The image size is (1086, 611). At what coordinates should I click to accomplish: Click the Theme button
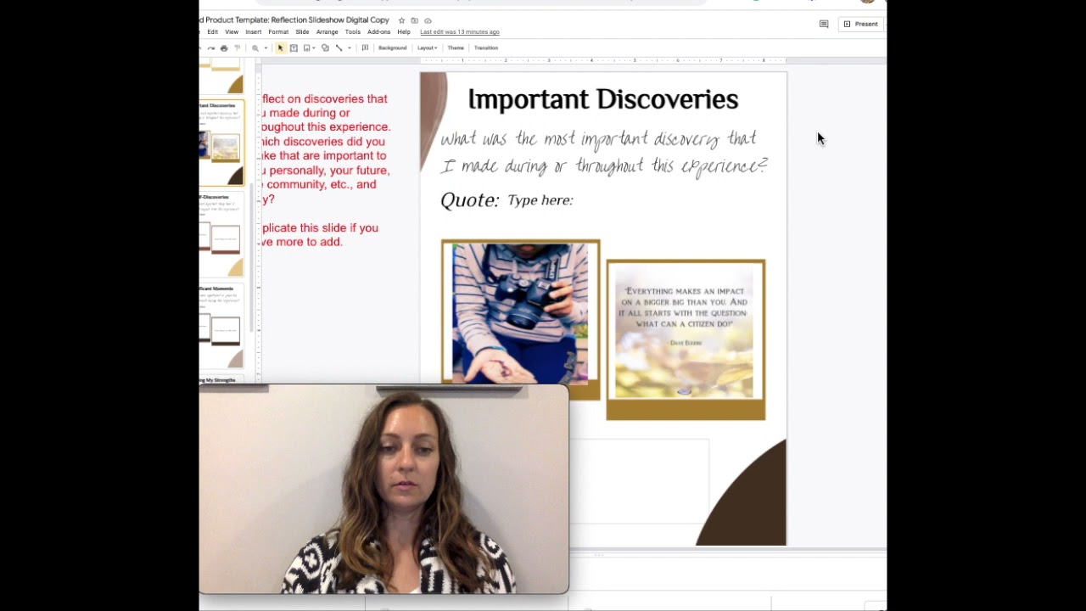(x=456, y=48)
